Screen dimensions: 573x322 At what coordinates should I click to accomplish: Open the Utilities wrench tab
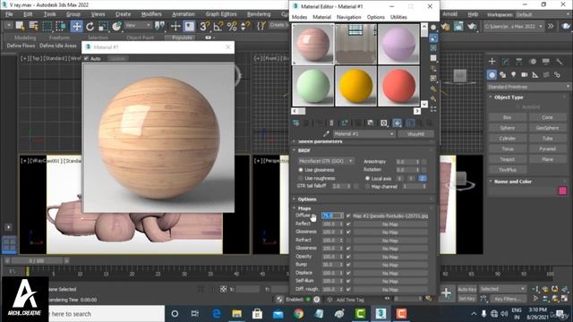559,62
